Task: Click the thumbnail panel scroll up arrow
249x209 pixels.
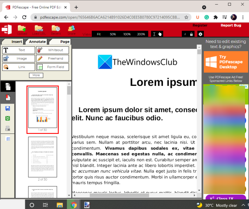Action: [69, 84]
